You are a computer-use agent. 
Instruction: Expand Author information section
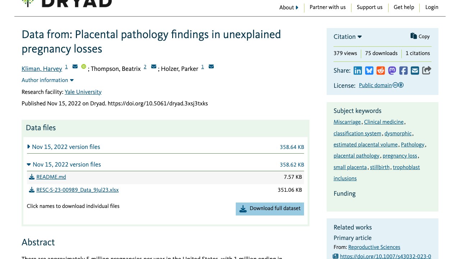48,80
